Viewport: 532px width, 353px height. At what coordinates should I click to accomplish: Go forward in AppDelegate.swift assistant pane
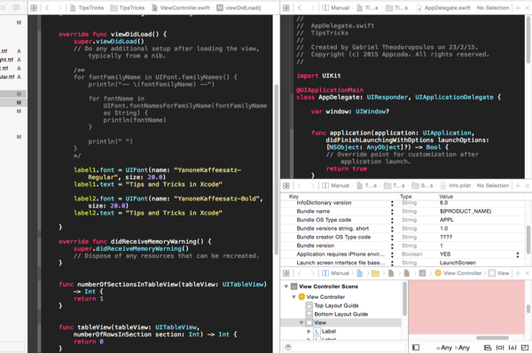pyautogui.click(x=312, y=8)
